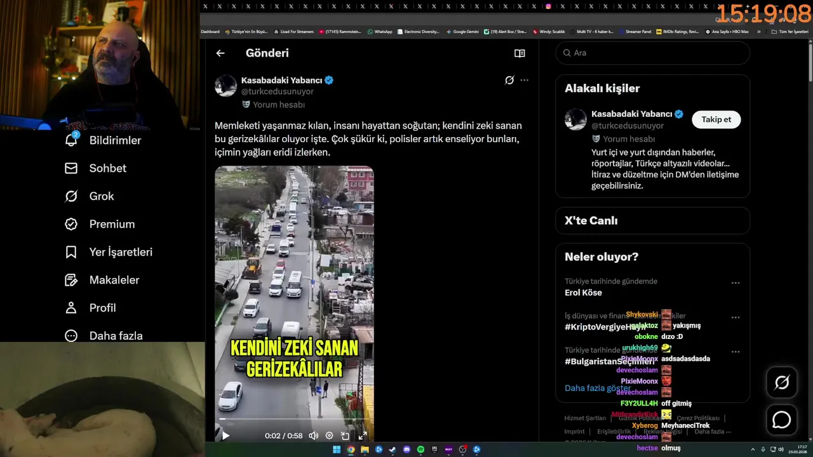Follow Kasabadaki Yabancı with Takip et
This screenshot has height=457, width=813.
(716, 119)
